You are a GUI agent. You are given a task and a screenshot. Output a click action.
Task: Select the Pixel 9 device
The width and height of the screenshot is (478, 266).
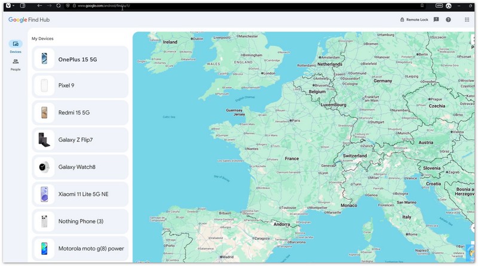pos(80,85)
